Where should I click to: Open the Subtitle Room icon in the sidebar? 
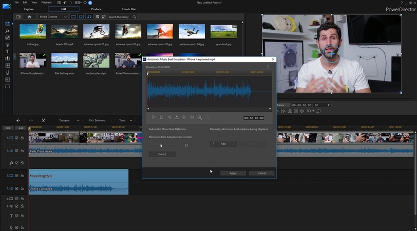point(7,86)
